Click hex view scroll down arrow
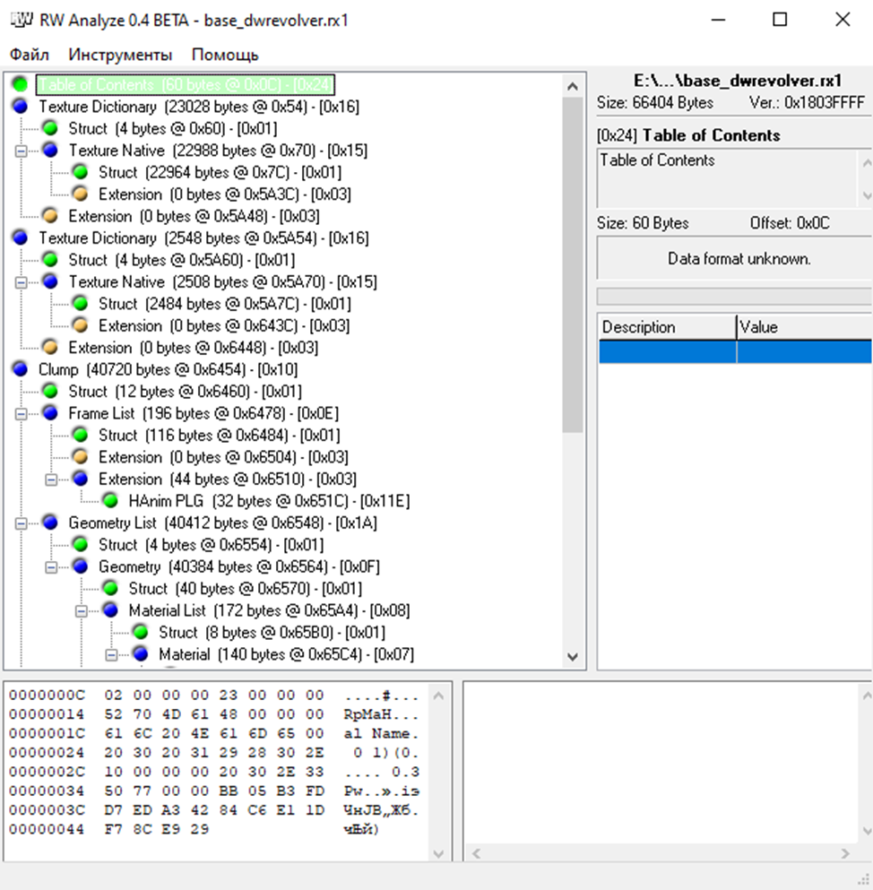The image size is (873, 890). (439, 853)
